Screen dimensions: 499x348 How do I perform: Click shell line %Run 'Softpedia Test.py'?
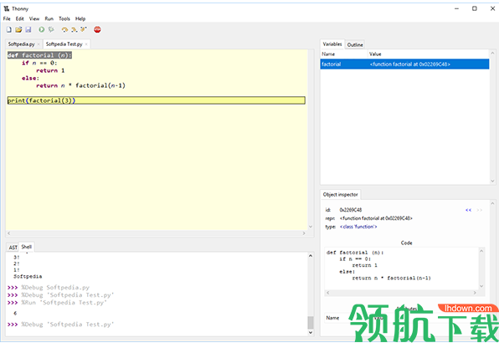64,303
